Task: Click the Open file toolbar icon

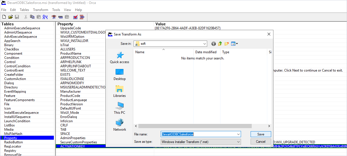Action: click(10, 17)
